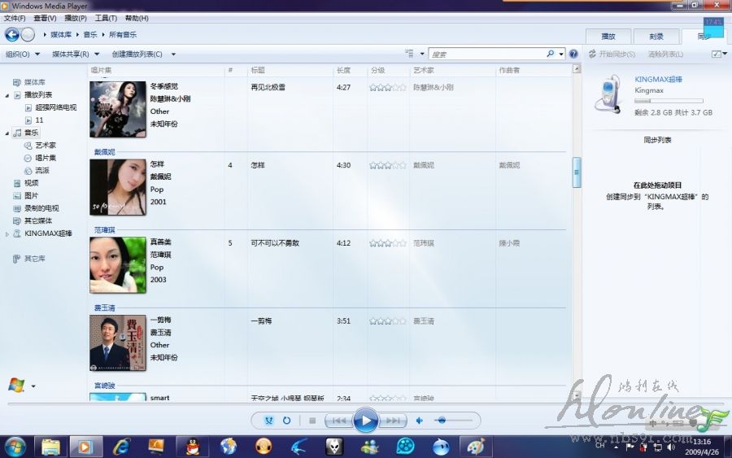Viewport: 732px width, 458px height.
Task: Switch to the 刻录 (Burn) tab
Action: [x=656, y=37]
